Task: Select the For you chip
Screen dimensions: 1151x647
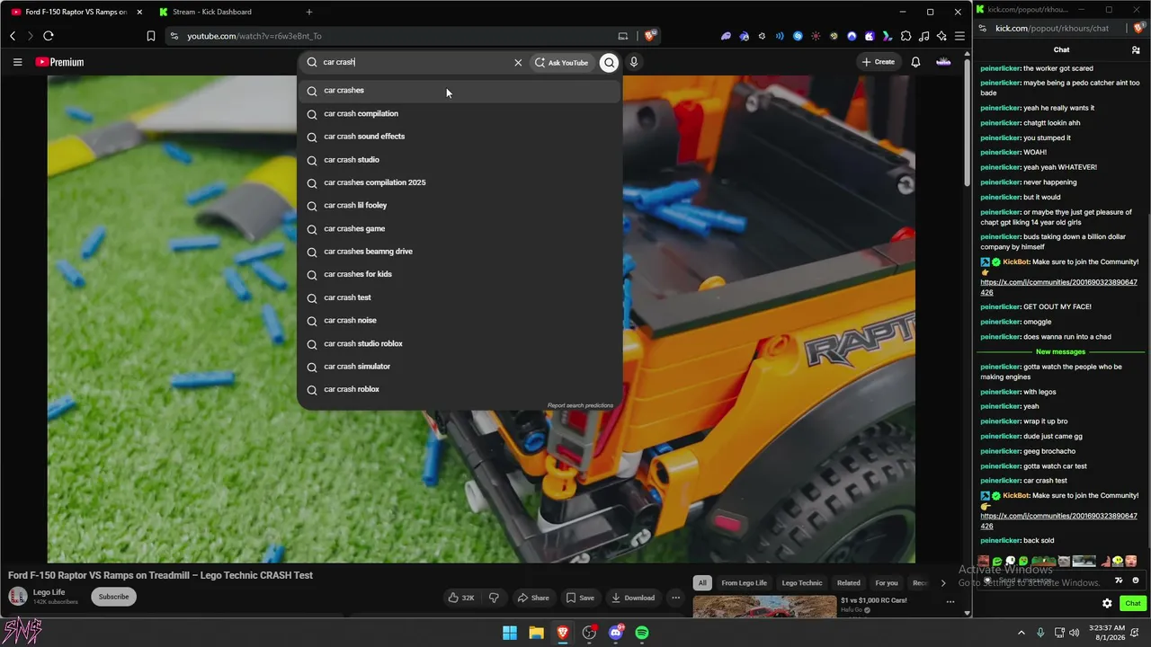Action: click(x=887, y=583)
